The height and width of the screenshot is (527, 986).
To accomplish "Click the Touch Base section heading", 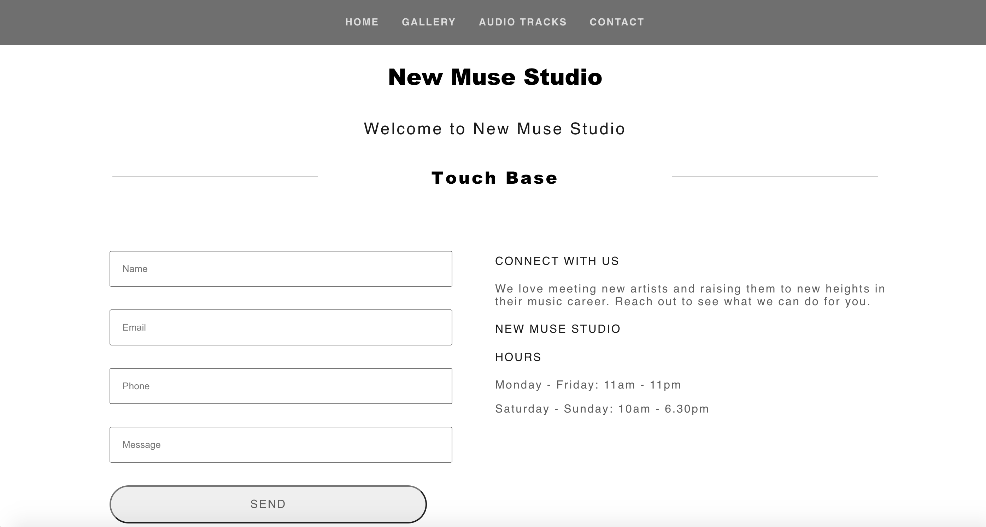I will 494,178.
